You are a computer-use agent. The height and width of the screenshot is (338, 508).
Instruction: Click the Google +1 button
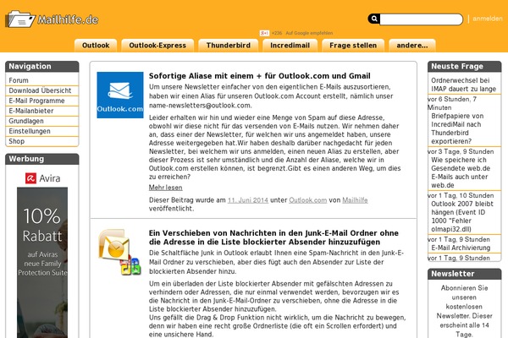click(x=264, y=33)
